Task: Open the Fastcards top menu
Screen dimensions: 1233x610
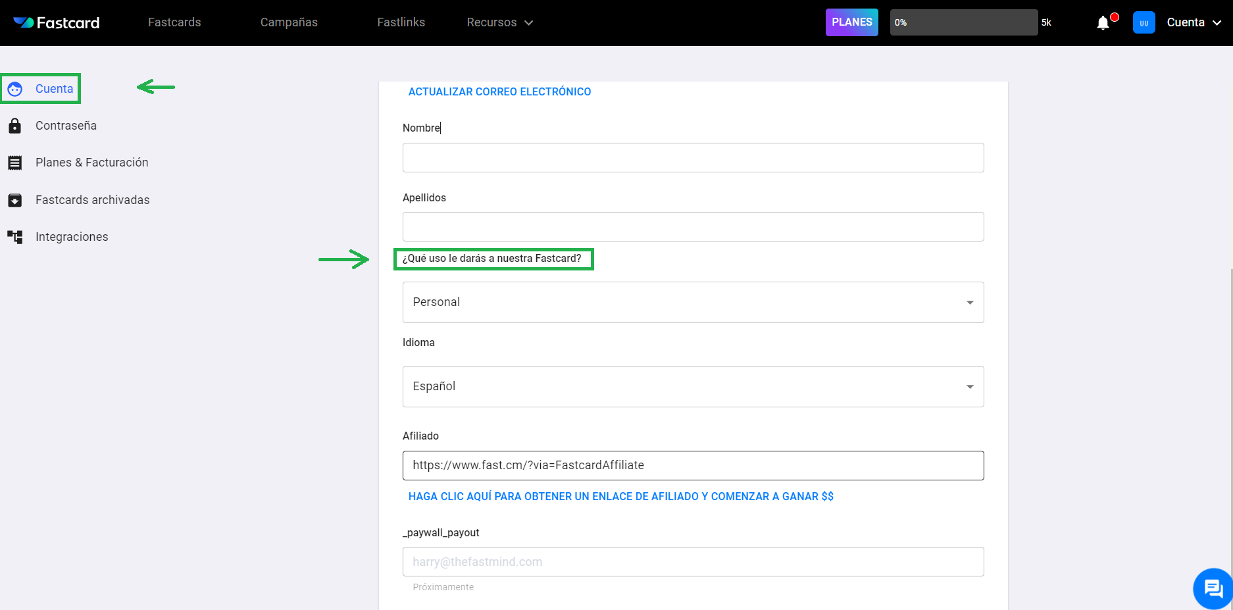Action: pos(174,22)
